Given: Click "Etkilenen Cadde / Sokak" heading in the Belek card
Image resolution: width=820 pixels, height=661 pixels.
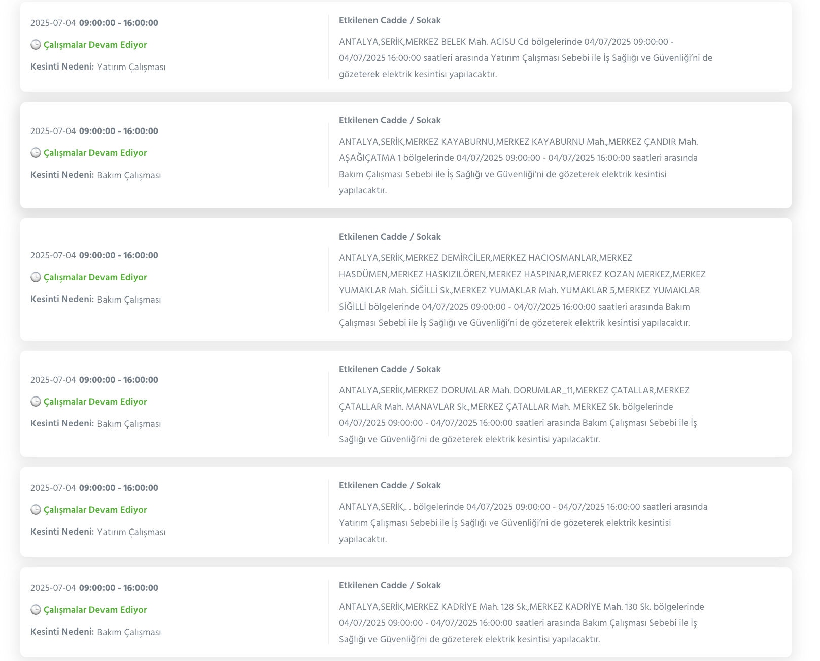Looking at the screenshot, I should [x=390, y=20].
